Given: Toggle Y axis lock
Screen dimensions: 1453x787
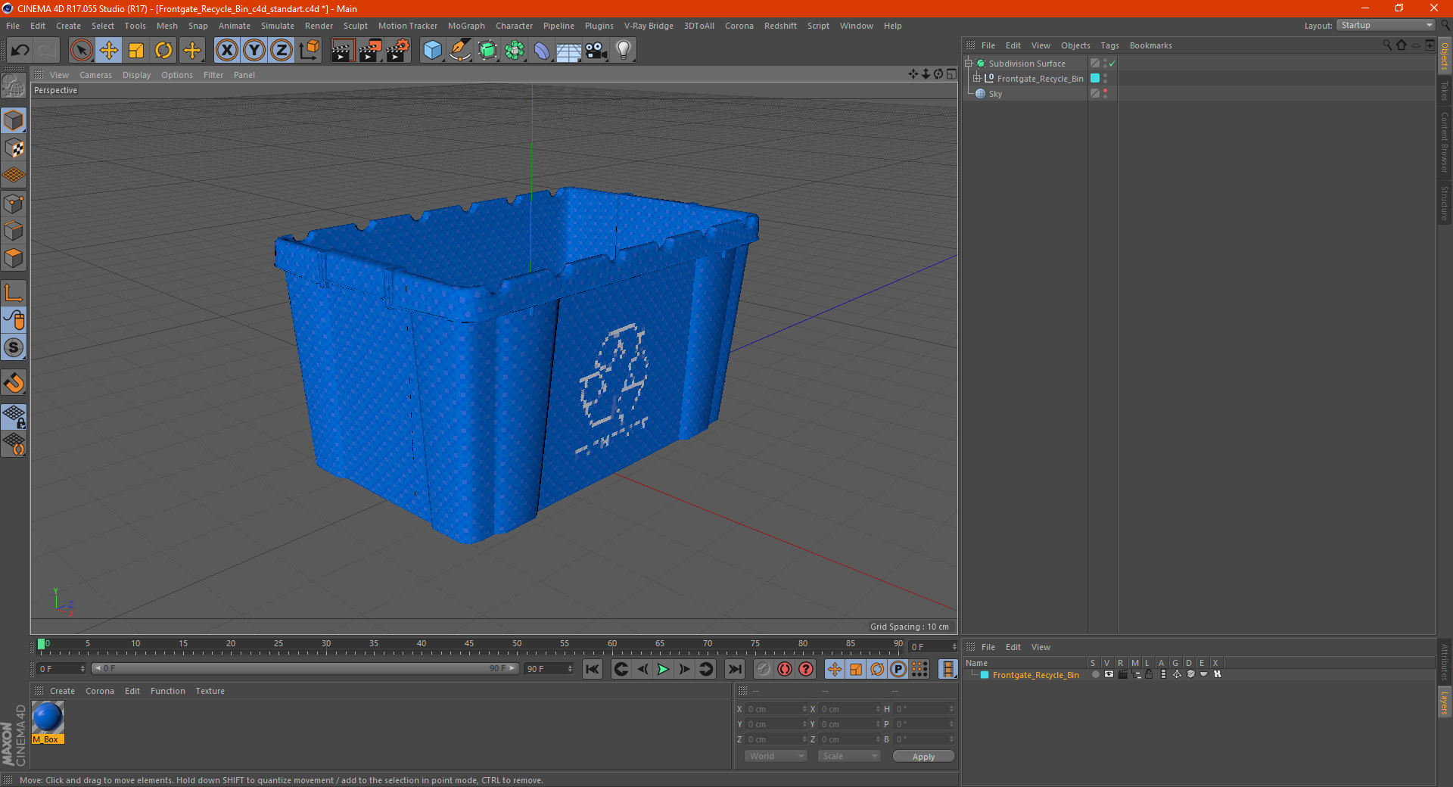Looking at the screenshot, I should [254, 51].
